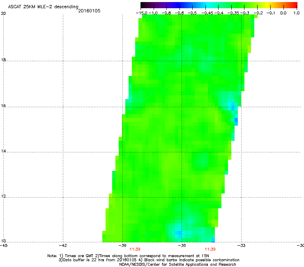Screen dimensions: 304x267
Task: Click the longitude axis label '-33'
Action: click(x=242, y=246)
